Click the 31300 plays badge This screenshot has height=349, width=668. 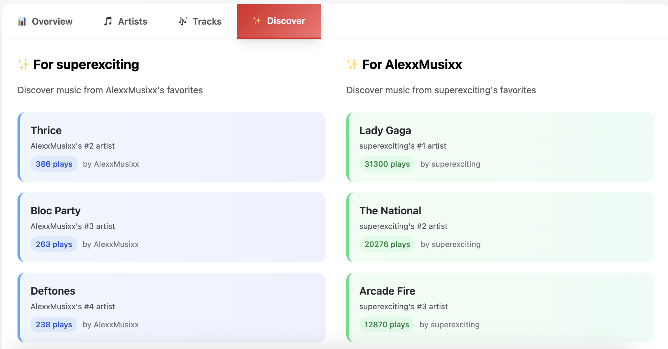387,164
